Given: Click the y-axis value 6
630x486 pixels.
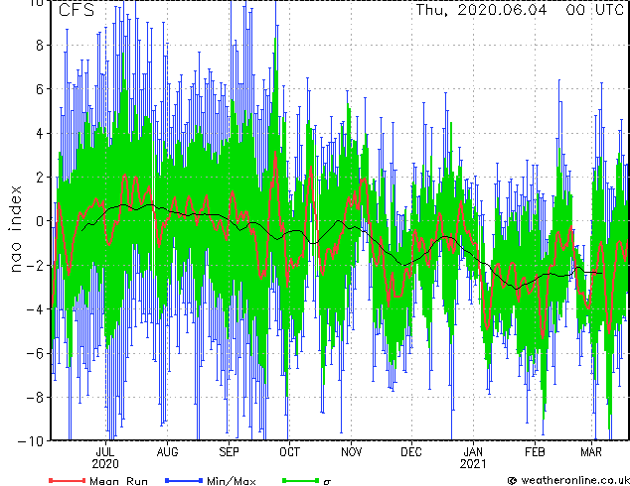Looking at the screenshot, I should [40, 89].
